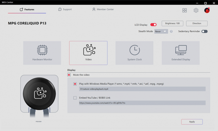Click the user profile avatar
Image resolution: width=218 pixels, height=131 pixels.
tap(207, 10)
